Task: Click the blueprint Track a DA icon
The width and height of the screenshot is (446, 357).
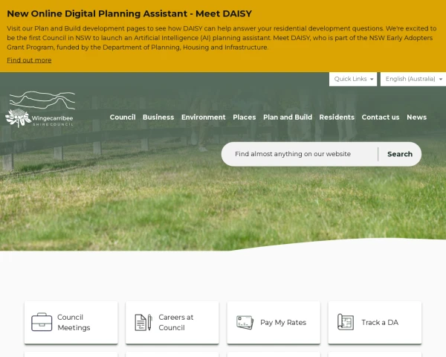Action: click(346, 322)
